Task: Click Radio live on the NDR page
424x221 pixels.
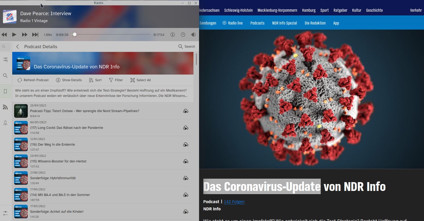Action: tap(233, 23)
